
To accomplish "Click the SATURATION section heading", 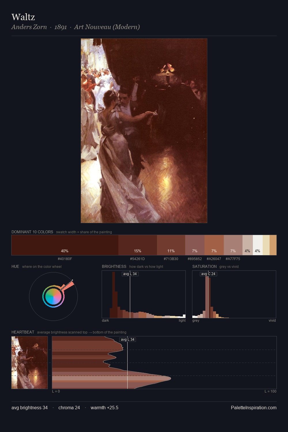I will coord(204,266).
